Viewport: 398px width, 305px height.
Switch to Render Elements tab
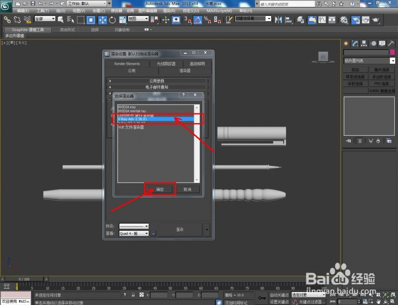pos(127,64)
